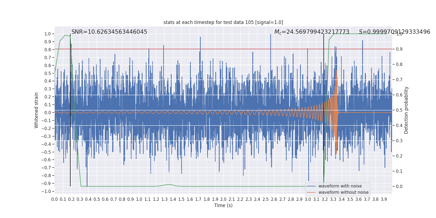Click the 3.2 tick on the Time axis
436x218 pixels.
[325, 199]
